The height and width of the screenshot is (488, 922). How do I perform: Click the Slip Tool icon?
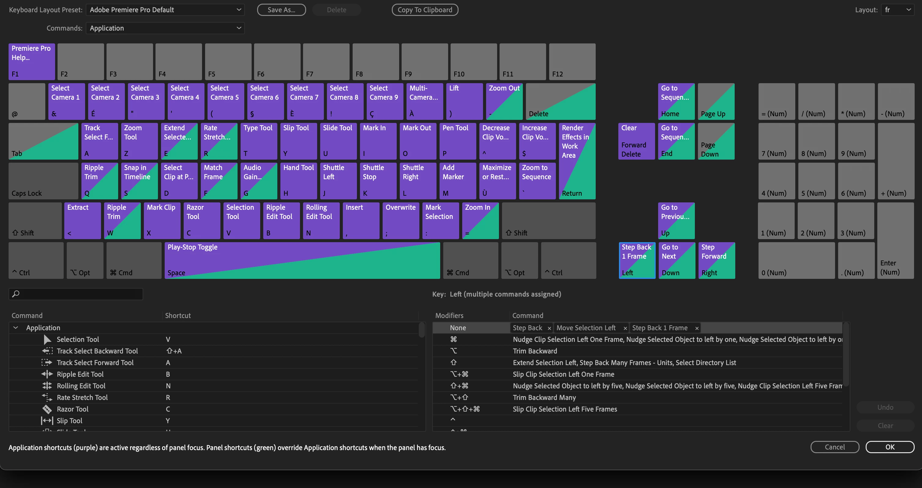tap(47, 420)
